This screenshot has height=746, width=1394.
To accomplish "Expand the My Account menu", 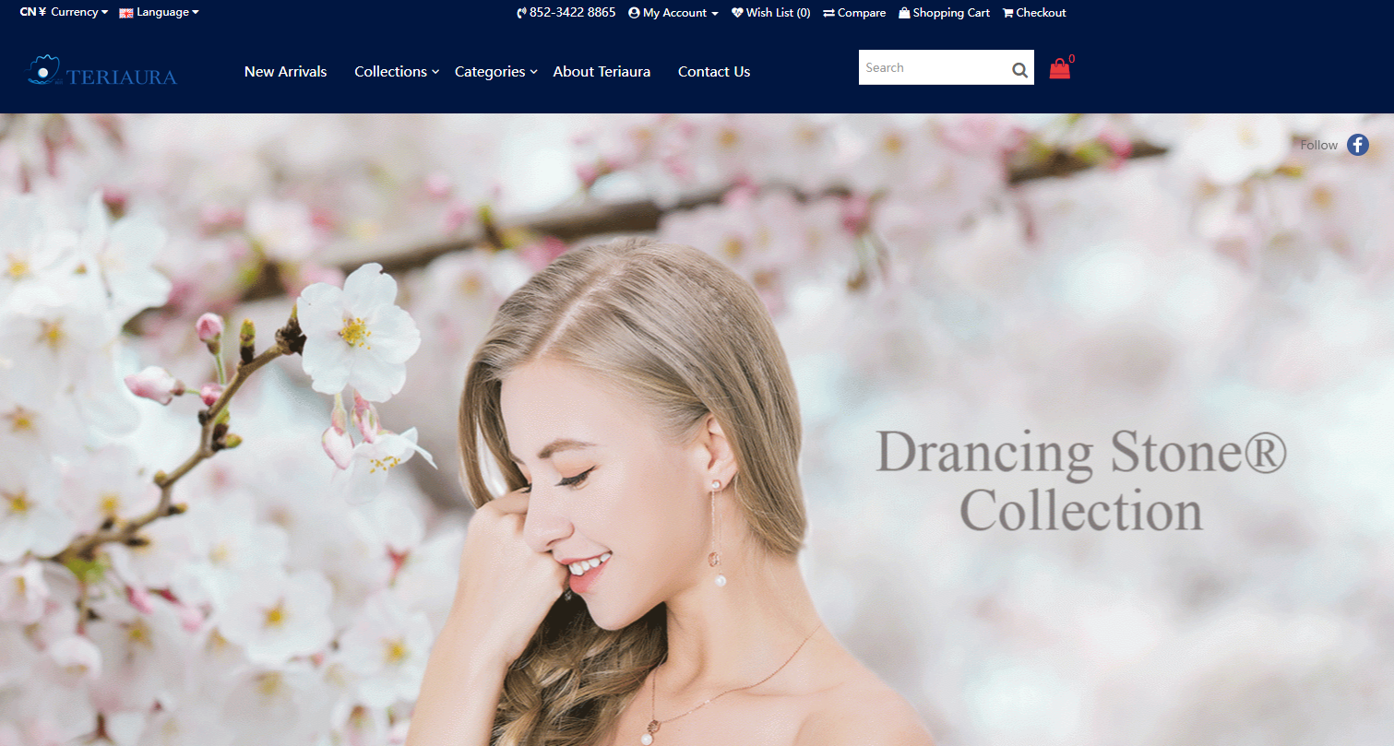I will (x=673, y=13).
